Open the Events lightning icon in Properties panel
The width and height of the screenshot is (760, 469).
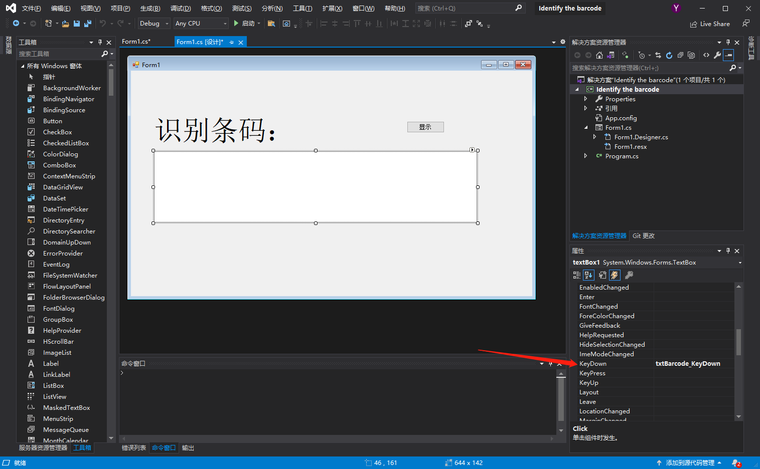coord(614,275)
